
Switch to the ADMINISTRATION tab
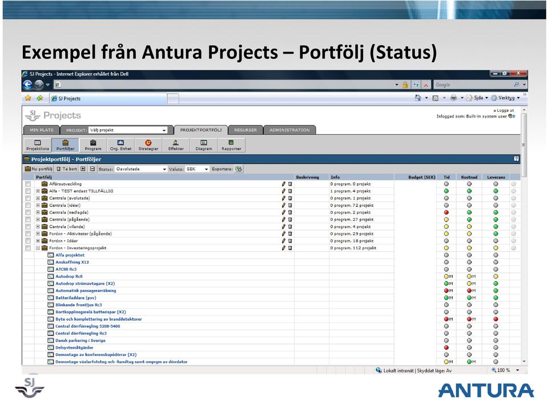(289, 130)
